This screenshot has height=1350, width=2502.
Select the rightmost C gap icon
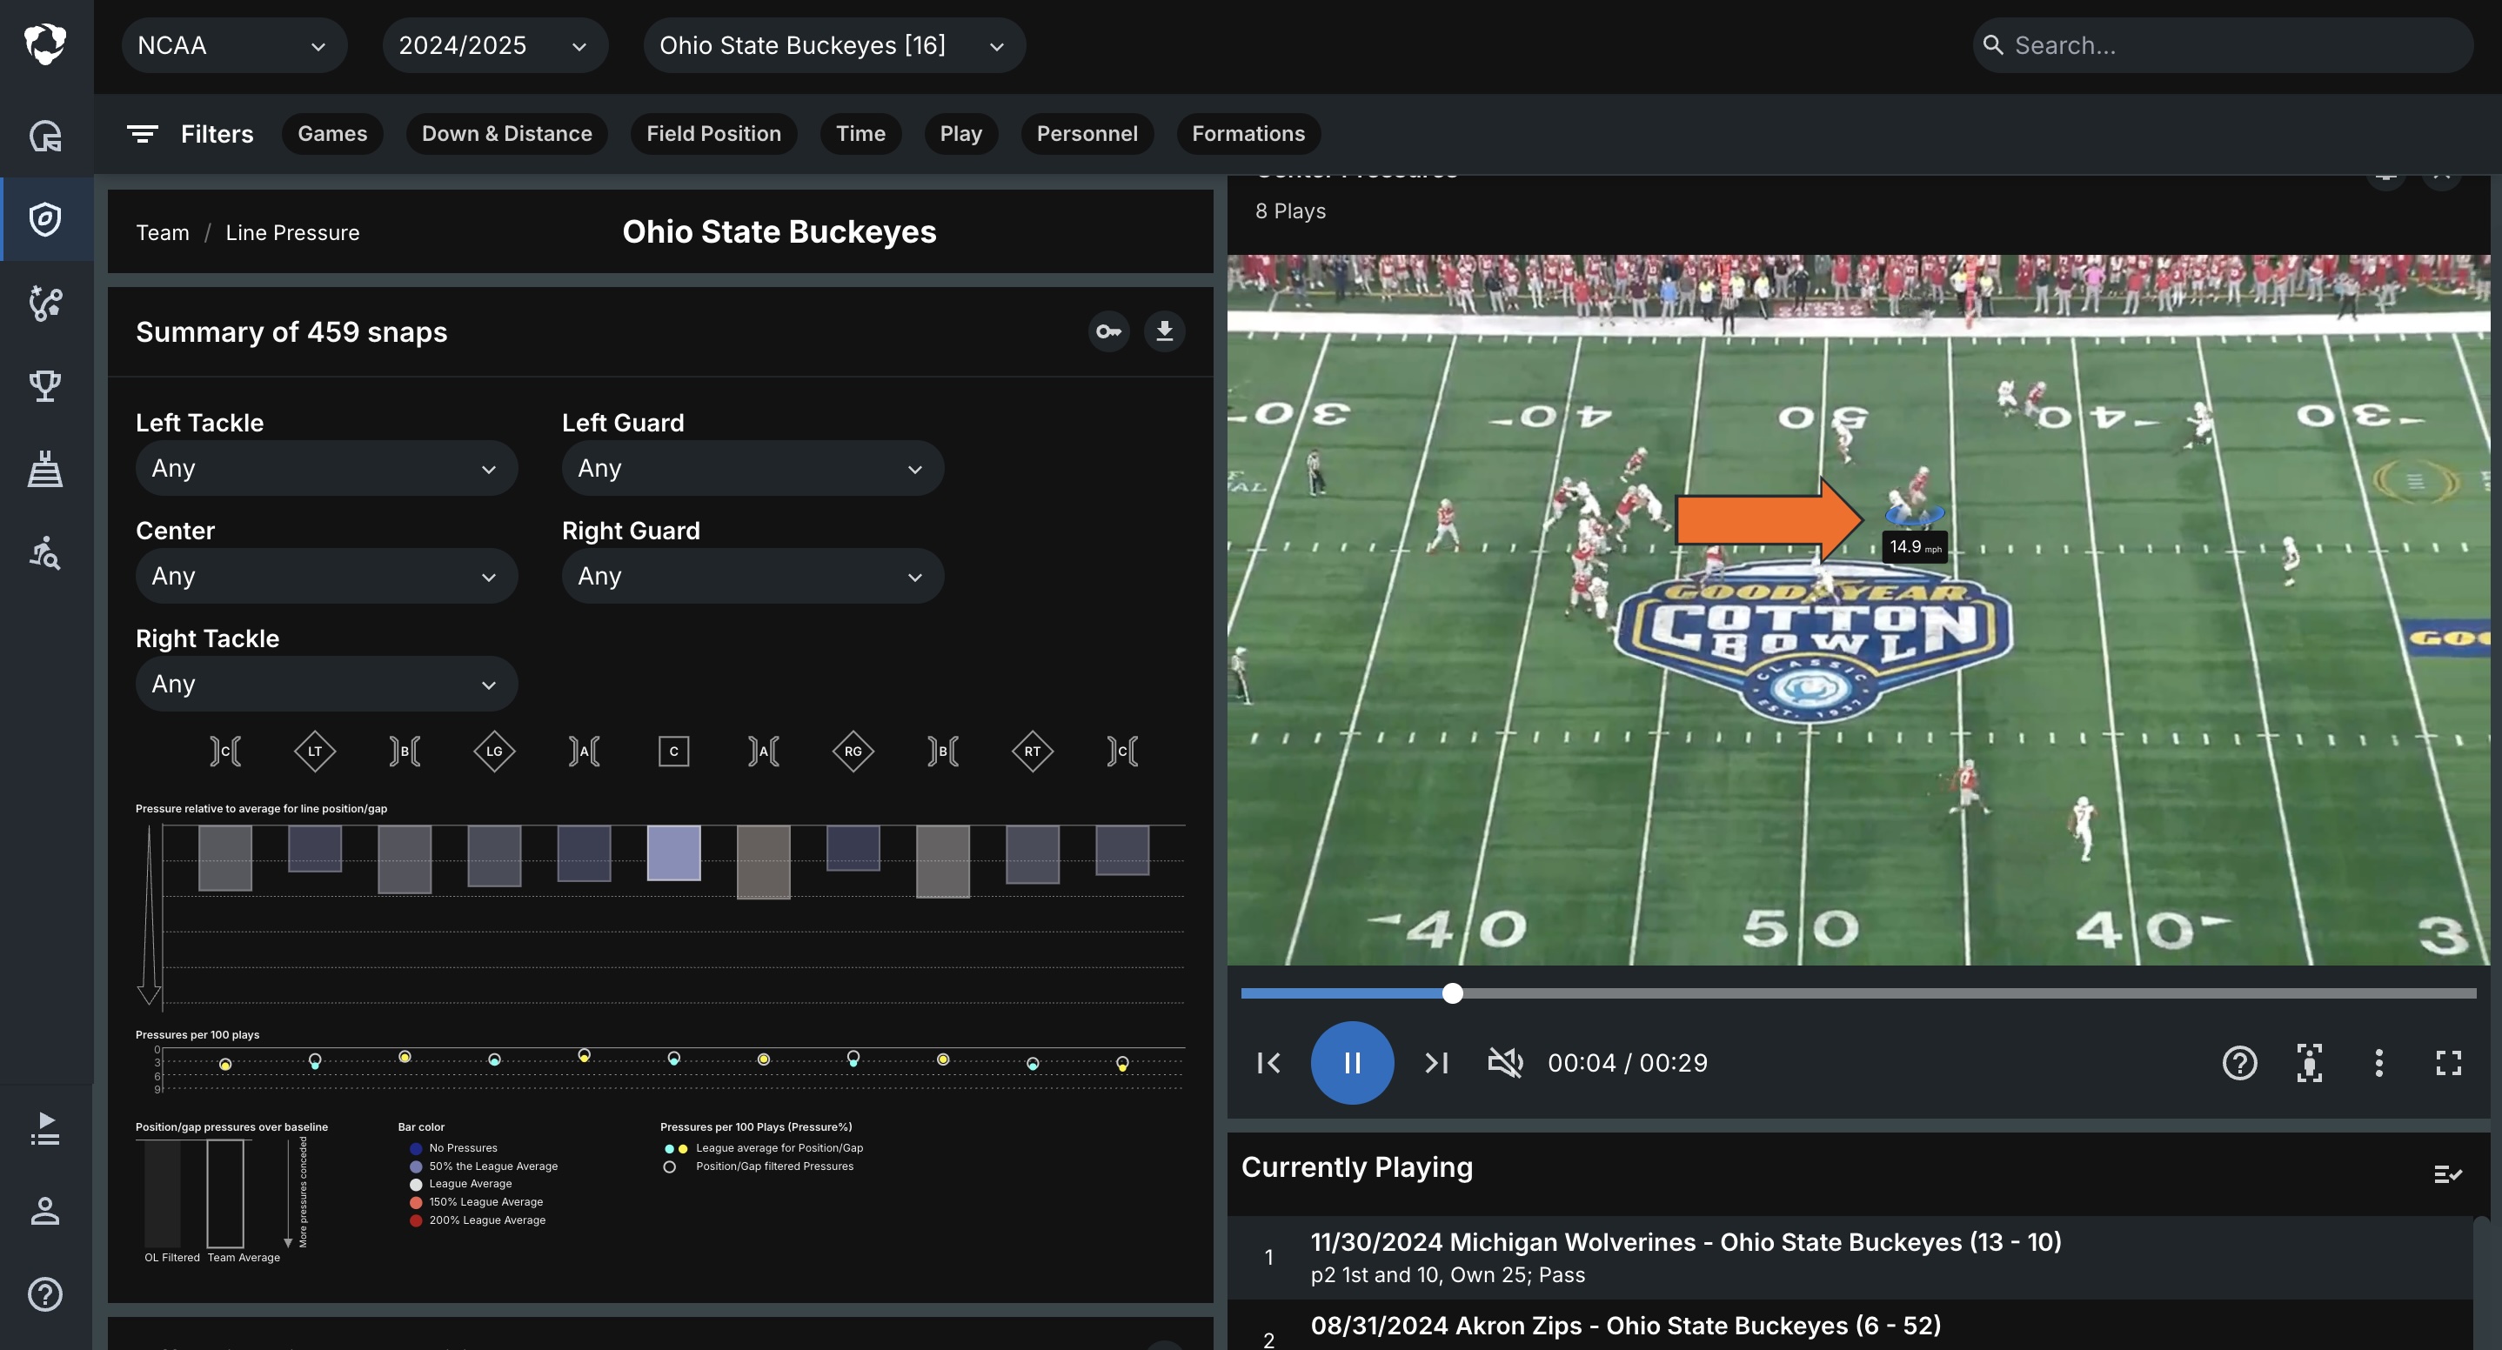click(1122, 752)
